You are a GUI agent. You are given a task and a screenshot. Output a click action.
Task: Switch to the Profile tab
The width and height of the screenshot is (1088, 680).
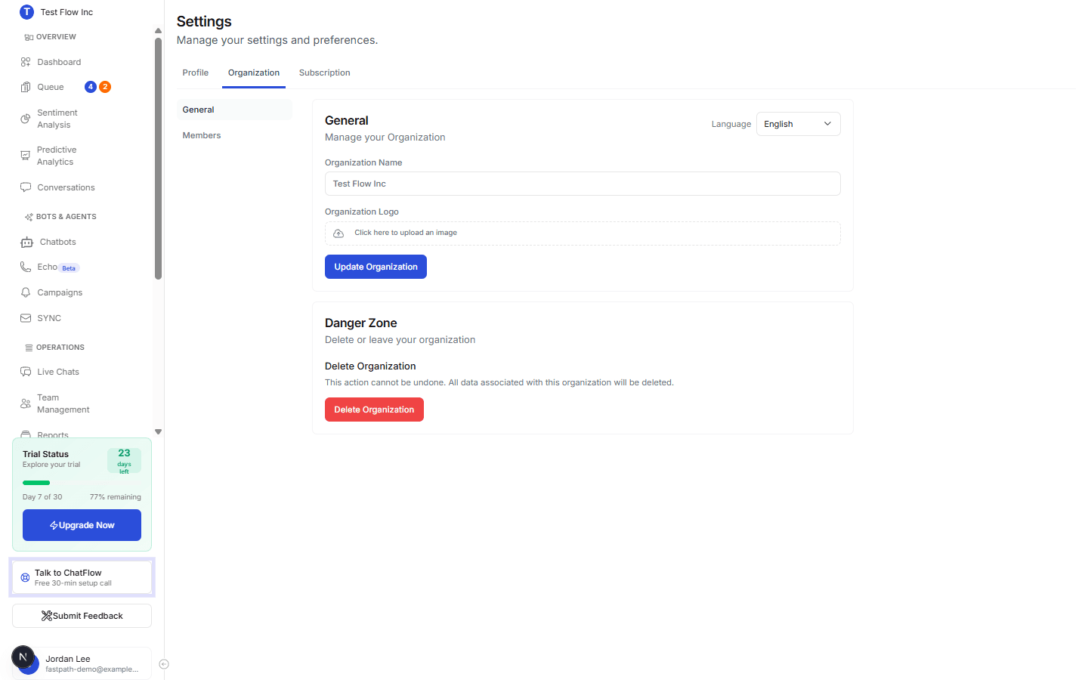pos(196,73)
